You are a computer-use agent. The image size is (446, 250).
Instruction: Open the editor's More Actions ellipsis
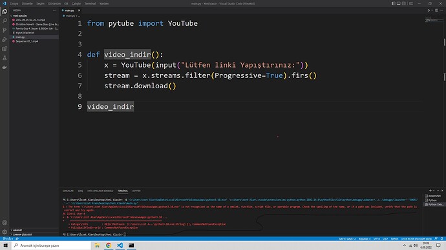tap(441, 10)
